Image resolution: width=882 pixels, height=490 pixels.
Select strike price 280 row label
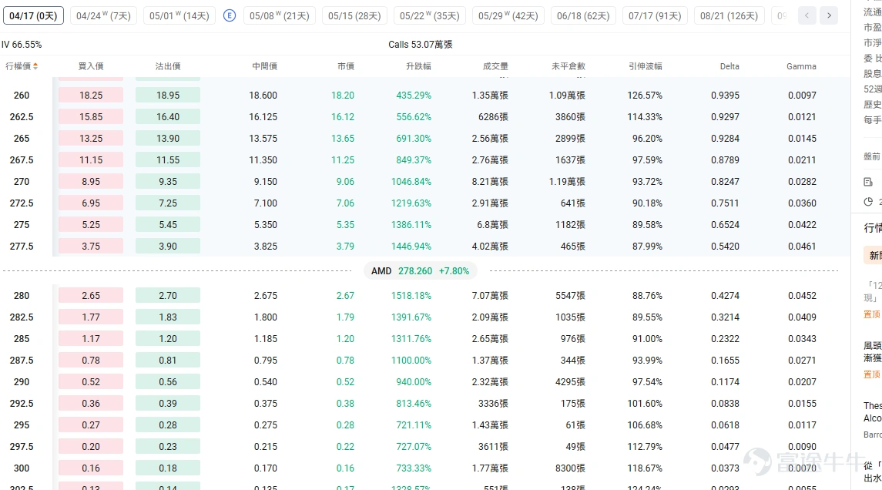[22, 295]
